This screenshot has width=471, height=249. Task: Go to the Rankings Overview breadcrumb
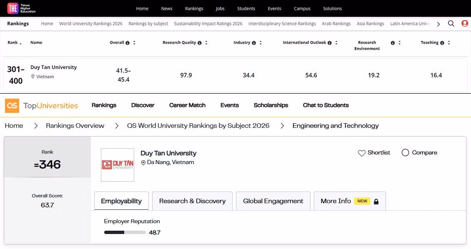point(75,126)
